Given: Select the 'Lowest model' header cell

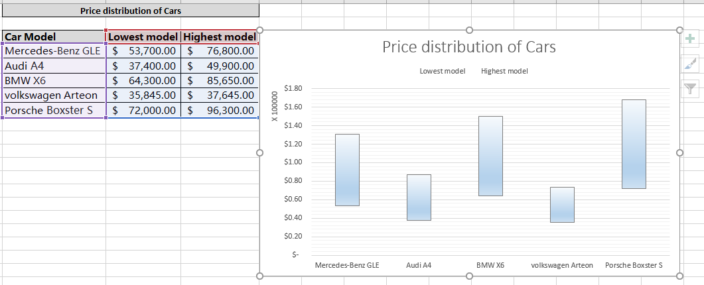Looking at the screenshot, I should click(143, 37).
